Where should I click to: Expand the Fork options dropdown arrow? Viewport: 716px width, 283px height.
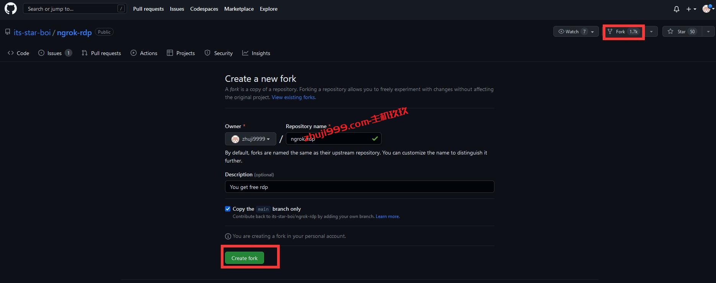[651, 31]
